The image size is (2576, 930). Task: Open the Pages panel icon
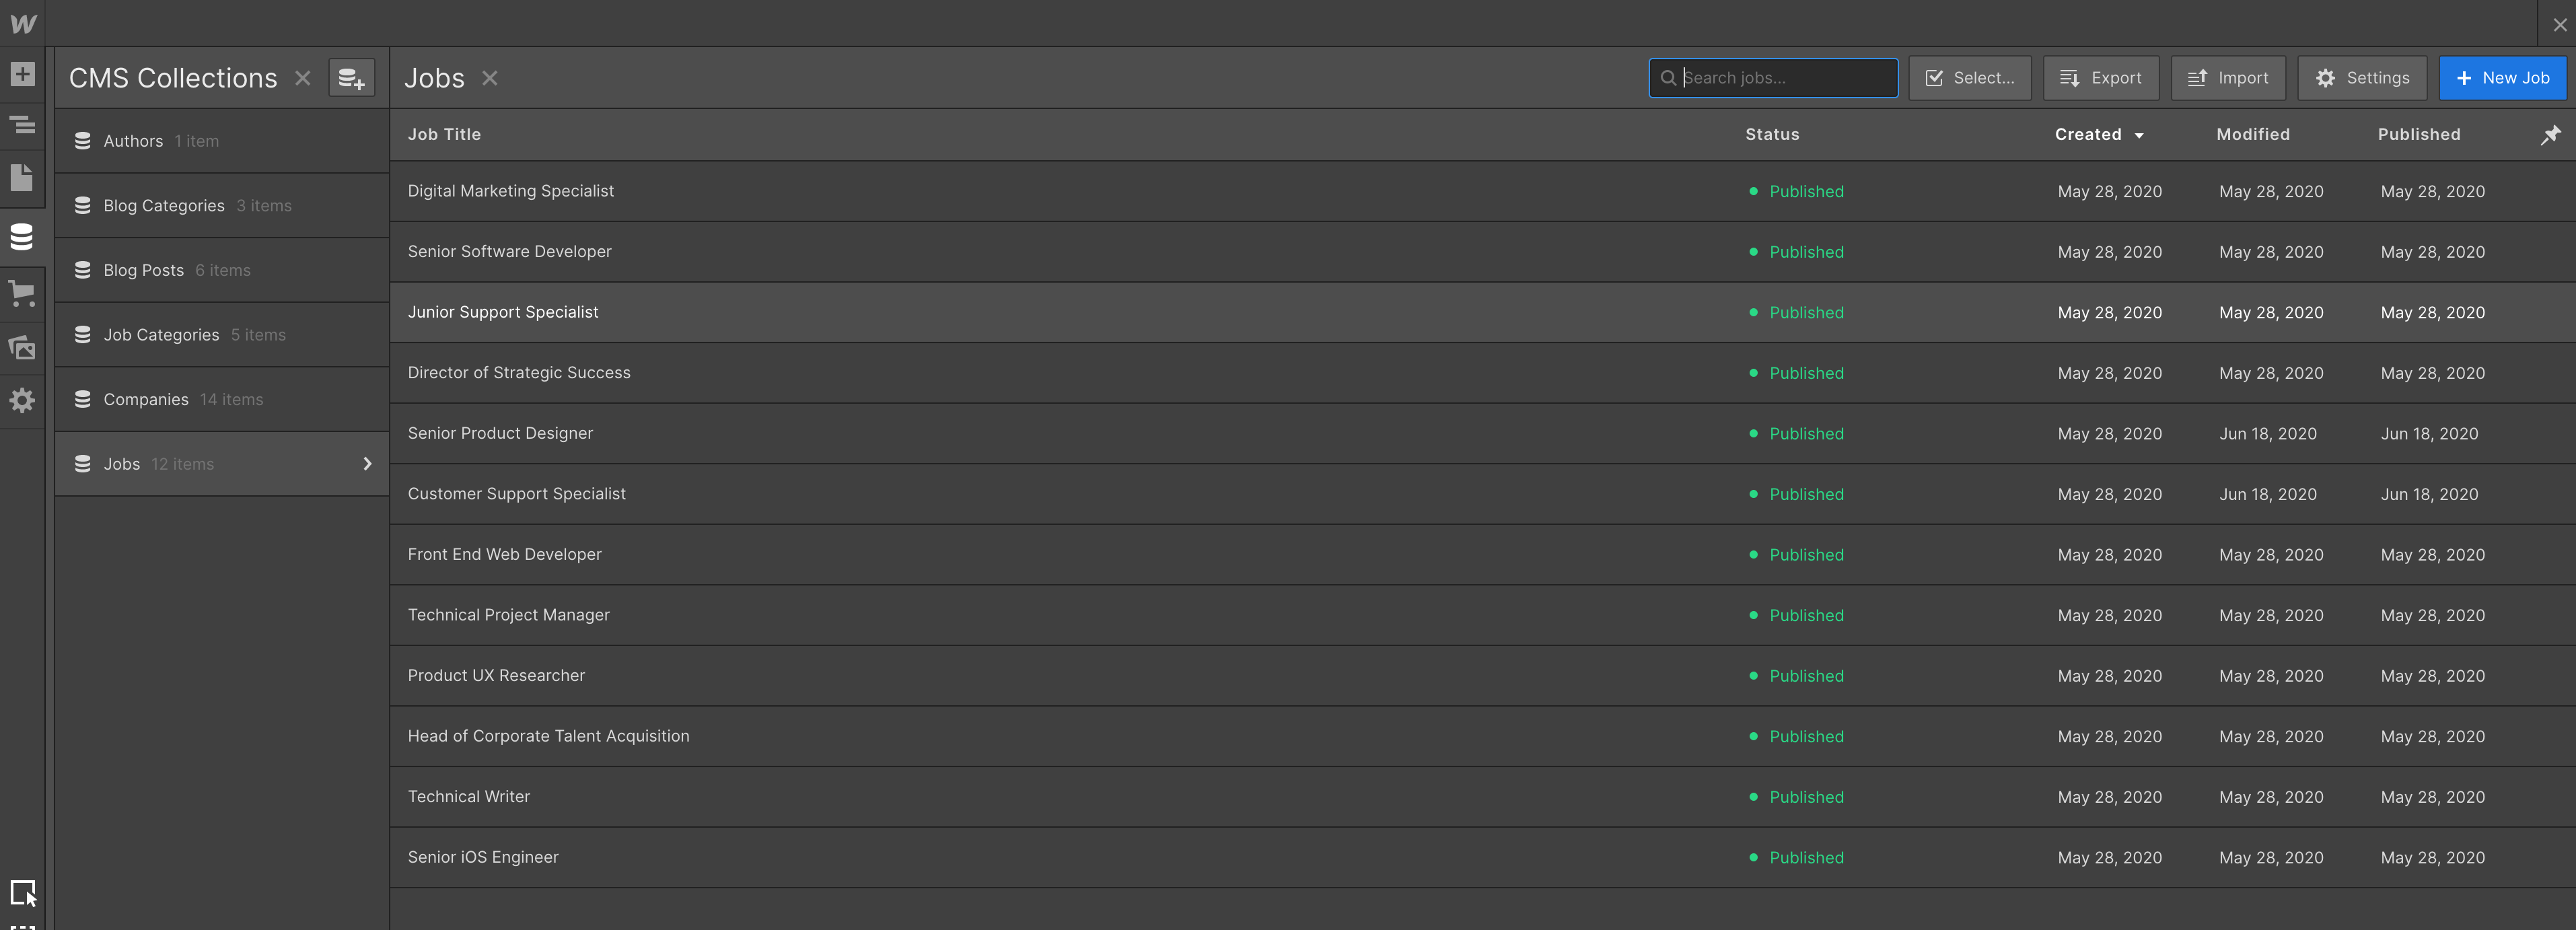tap(22, 178)
